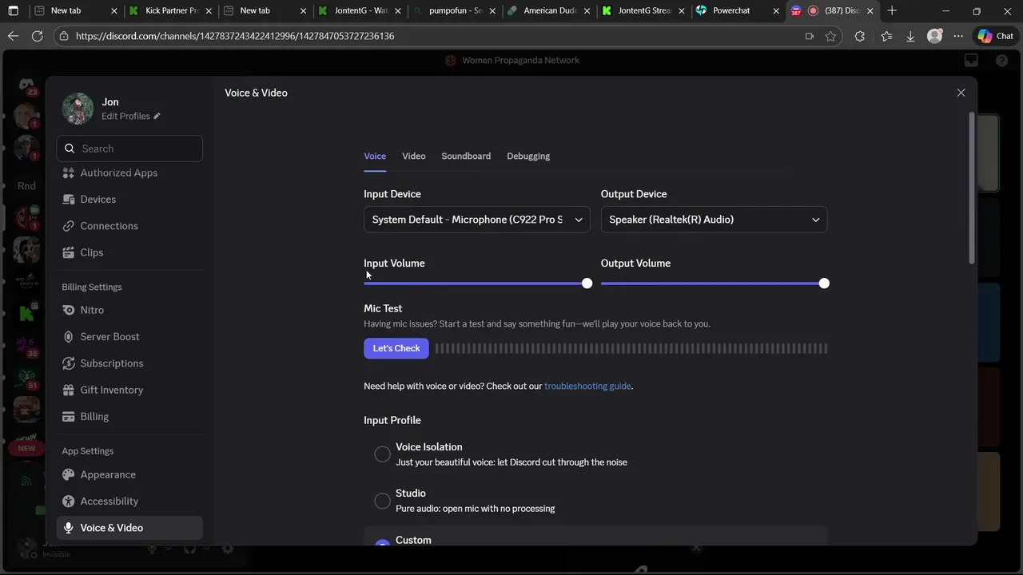Viewport: 1023px width, 575px height.
Task: Open browser settings and more ellipsis
Action: tap(958, 36)
